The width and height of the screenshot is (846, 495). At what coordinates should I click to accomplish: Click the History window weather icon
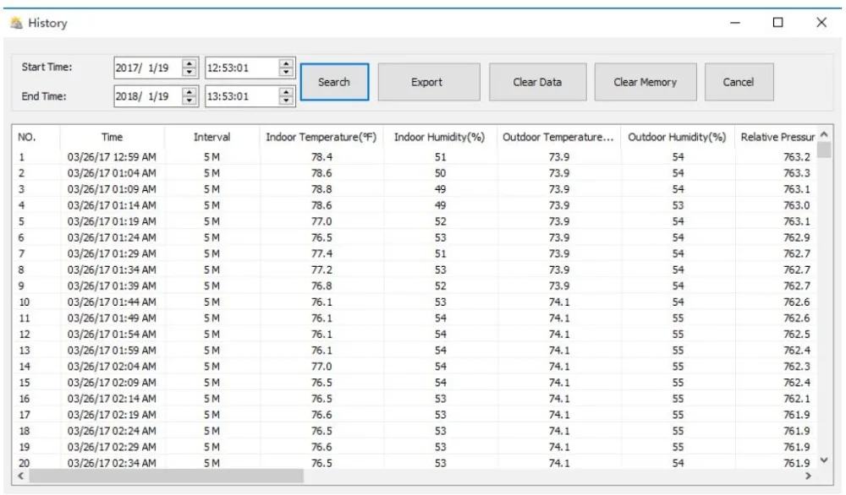click(x=17, y=23)
